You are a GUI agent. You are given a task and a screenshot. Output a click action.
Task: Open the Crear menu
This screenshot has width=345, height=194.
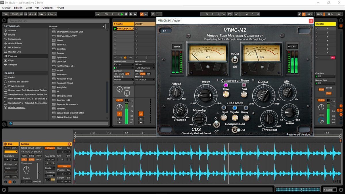29,8
